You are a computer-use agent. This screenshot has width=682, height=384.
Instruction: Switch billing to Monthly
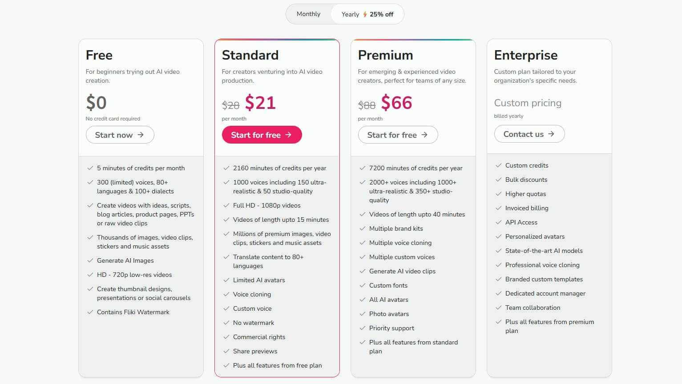click(308, 14)
